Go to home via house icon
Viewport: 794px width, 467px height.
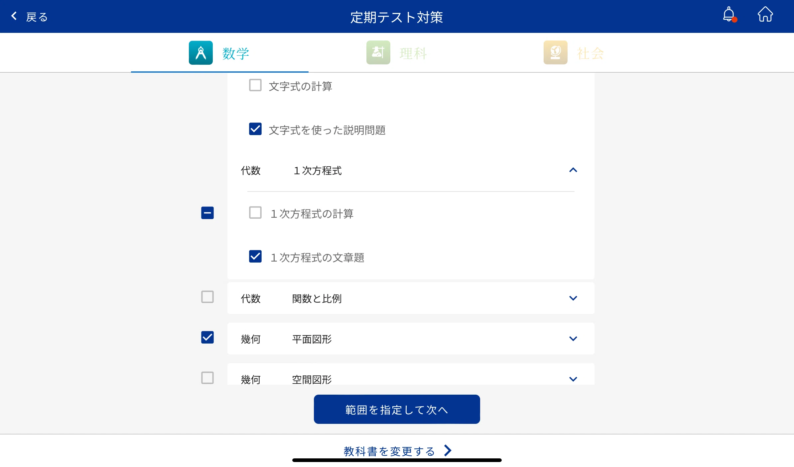coord(765,15)
